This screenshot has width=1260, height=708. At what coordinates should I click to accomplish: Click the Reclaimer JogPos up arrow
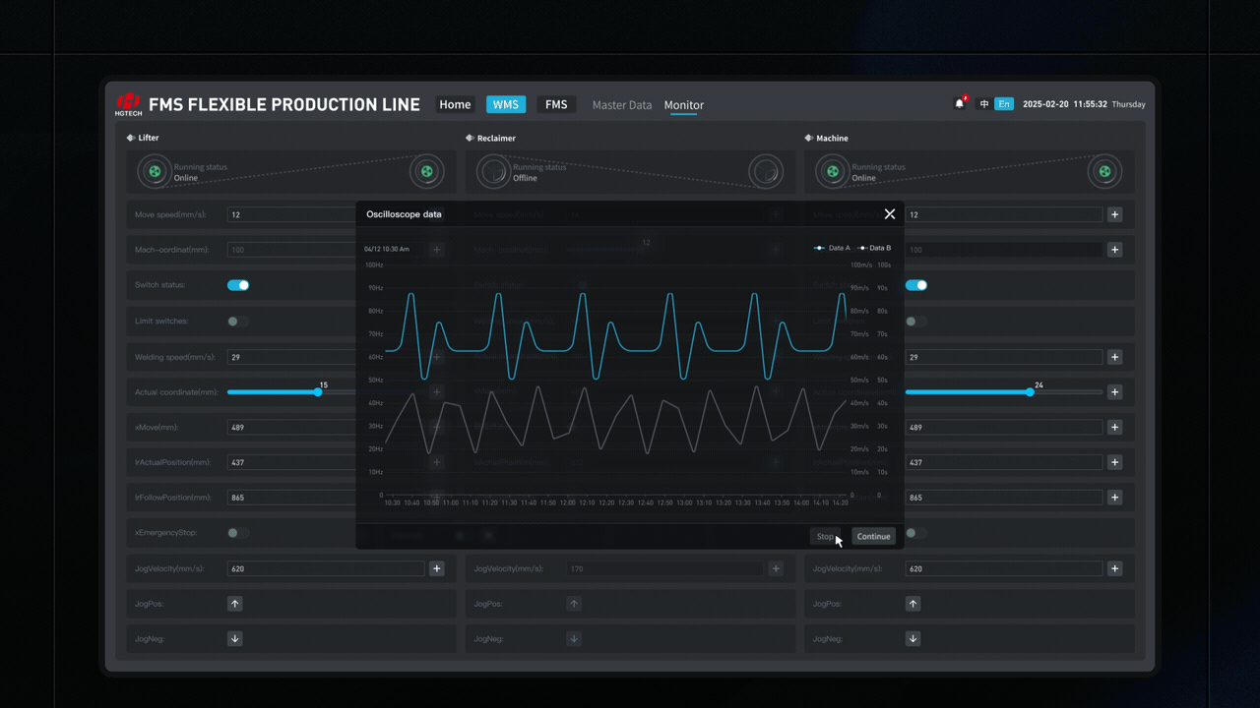[574, 604]
